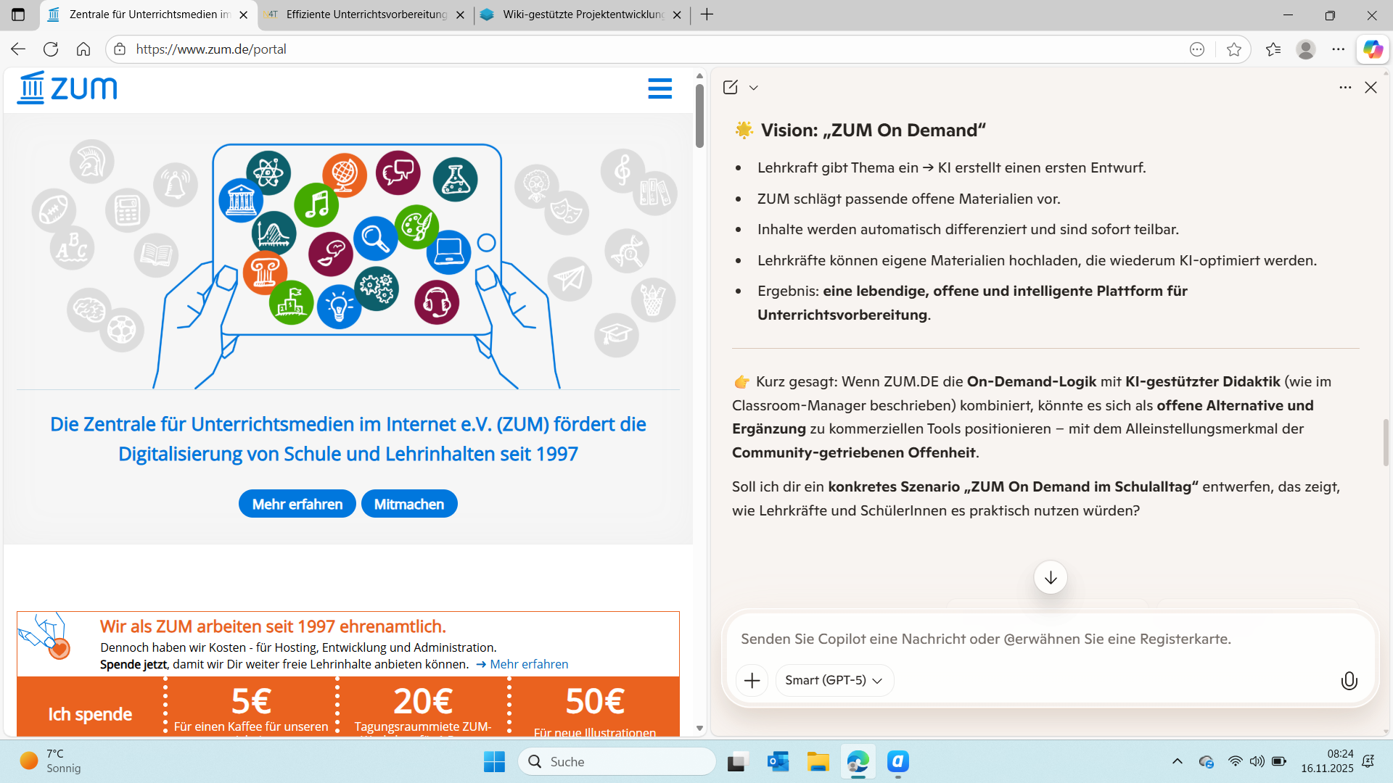Click the Mitmachen button
This screenshot has height=783, width=1393.
408,504
